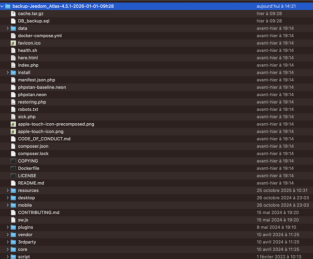Select the CODE_OF_CONDUCT.md file name

click(x=44, y=139)
